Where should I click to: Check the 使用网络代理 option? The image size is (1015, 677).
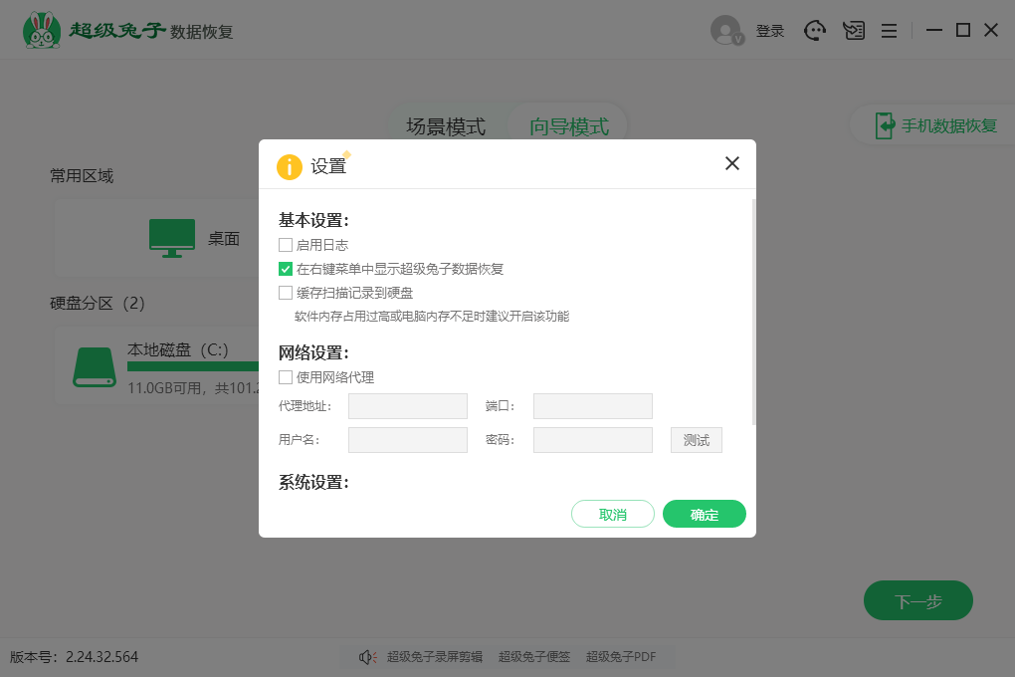click(286, 377)
